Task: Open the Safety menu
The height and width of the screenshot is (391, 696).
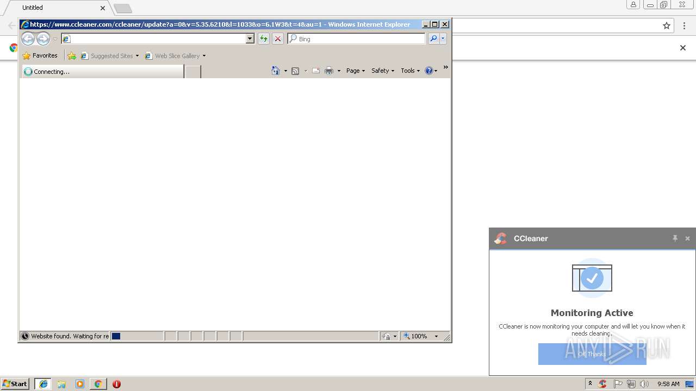Action: [x=383, y=71]
